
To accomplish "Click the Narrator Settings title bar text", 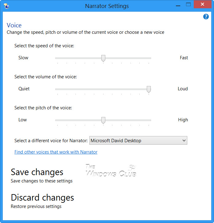I will [x=107, y=6].
